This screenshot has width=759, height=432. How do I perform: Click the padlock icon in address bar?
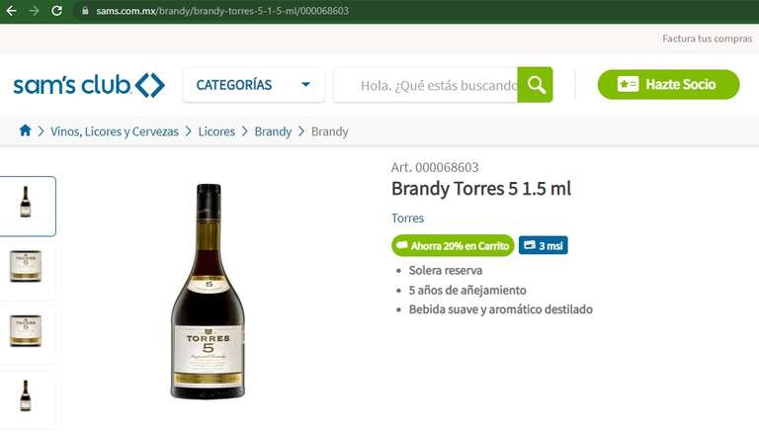click(x=85, y=11)
